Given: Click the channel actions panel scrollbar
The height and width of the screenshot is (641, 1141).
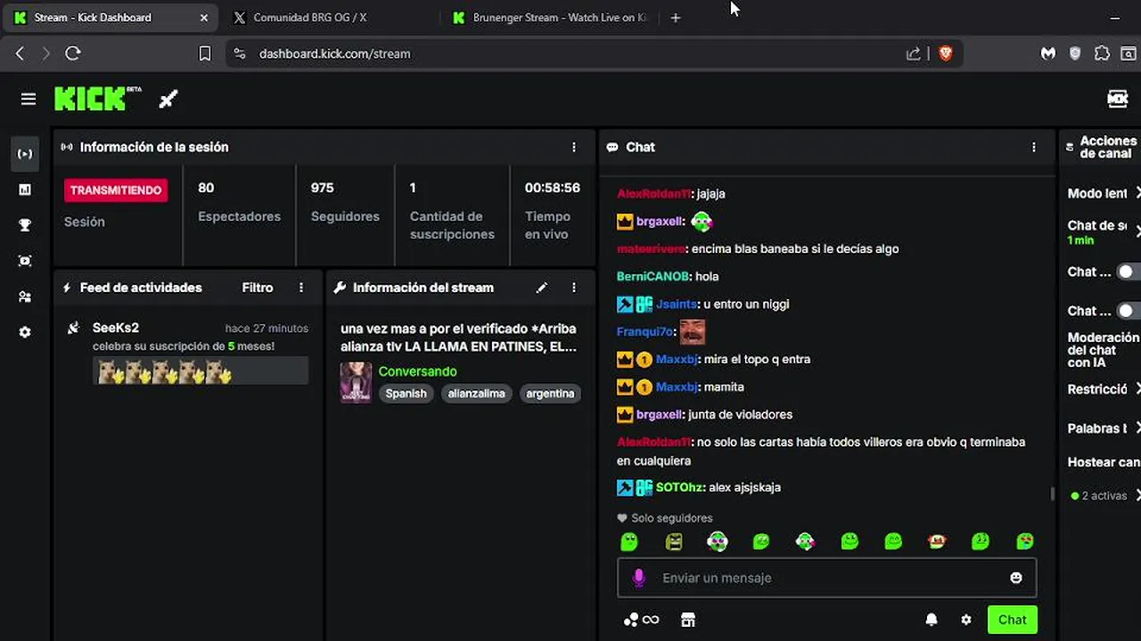Looking at the screenshot, I should [x=1053, y=493].
